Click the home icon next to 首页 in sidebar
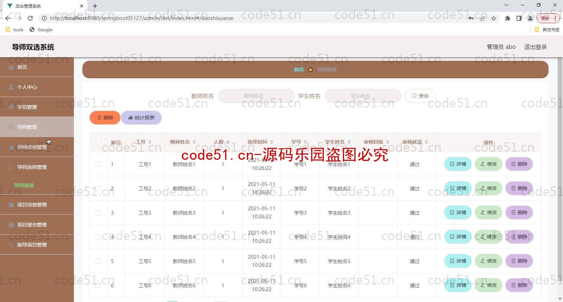The width and height of the screenshot is (563, 302). coord(11,67)
